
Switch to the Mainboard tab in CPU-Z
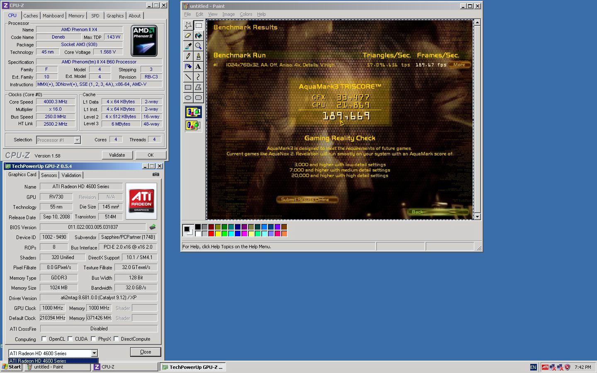[53, 16]
